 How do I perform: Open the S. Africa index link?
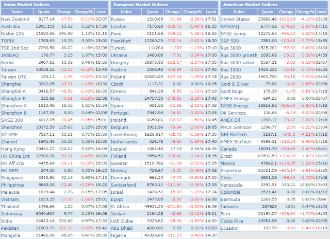(x=120, y=207)
